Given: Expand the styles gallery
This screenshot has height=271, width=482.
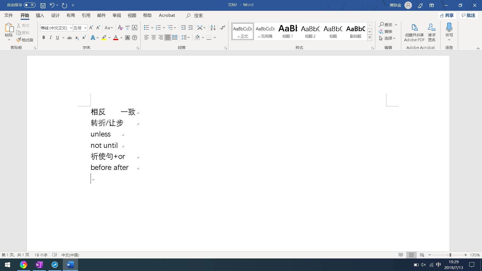Looking at the screenshot, I should pyautogui.click(x=370, y=38).
